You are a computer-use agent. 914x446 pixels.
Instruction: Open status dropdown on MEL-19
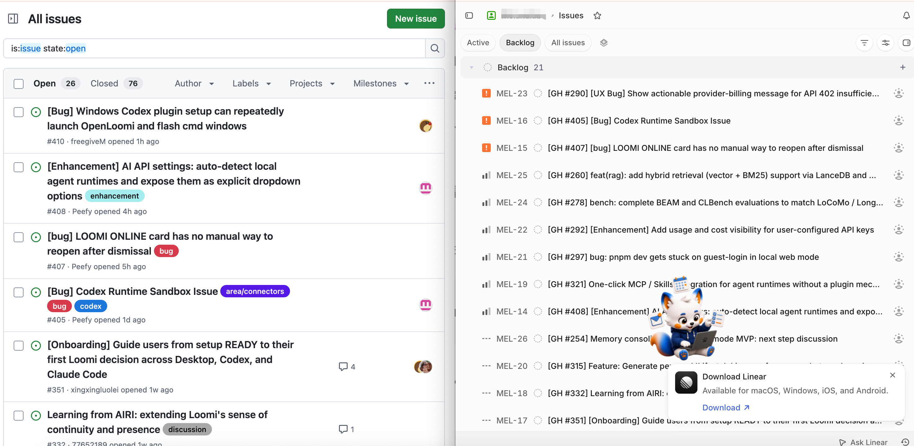[538, 284]
